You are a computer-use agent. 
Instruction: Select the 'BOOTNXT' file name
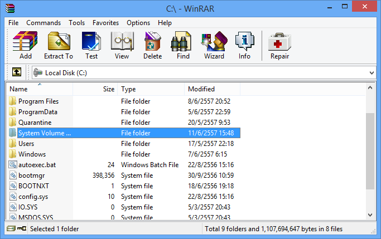(34, 186)
